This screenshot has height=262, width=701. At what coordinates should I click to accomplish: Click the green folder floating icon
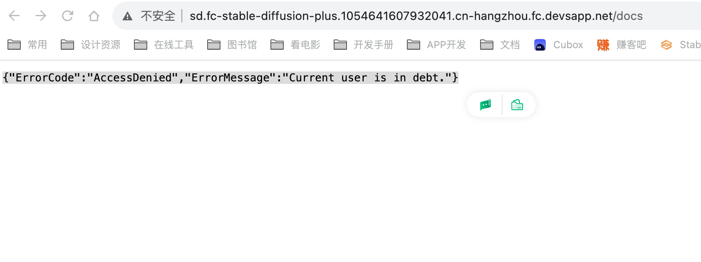[x=517, y=105]
